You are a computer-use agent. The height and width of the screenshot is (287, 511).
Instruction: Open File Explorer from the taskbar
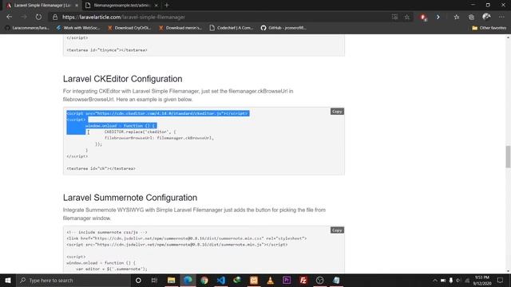(x=171, y=280)
